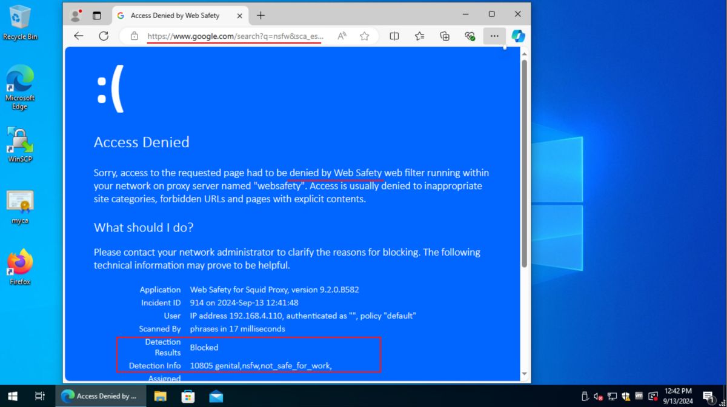This screenshot has height=407, width=727.
Task: Select the WinSCP desktop shortcut
Action: coord(20,145)
